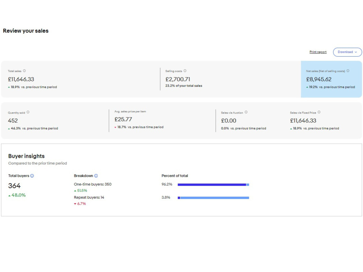Click the Net sales value £8,945.62

(319, 79)
